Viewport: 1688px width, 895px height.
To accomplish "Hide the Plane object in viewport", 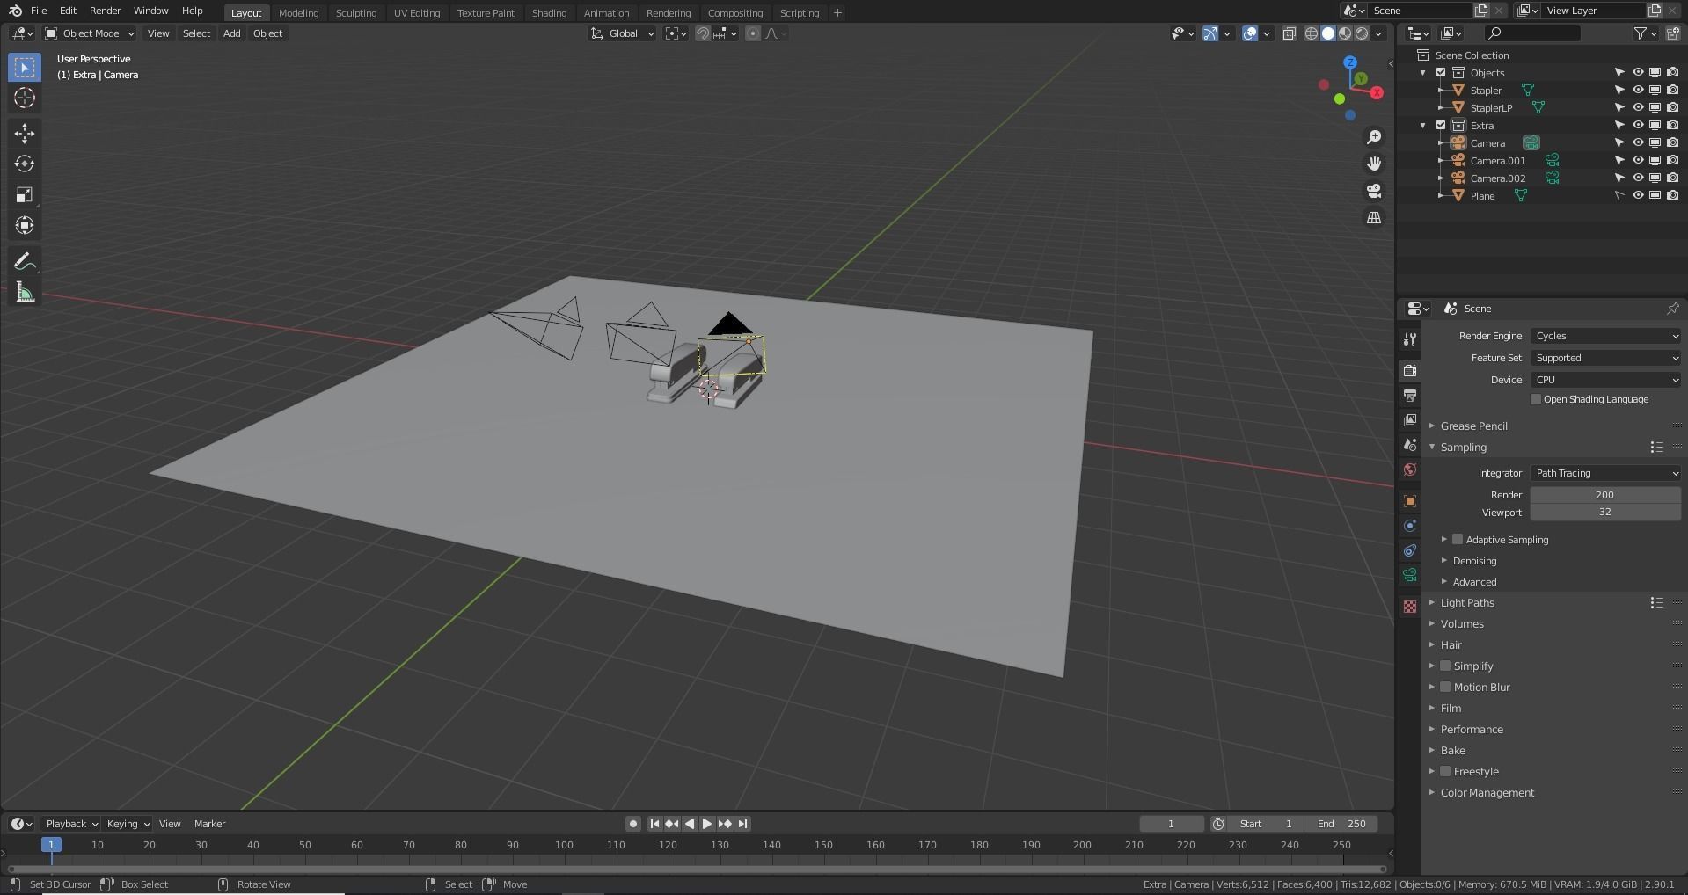I will click(1638, 195).
